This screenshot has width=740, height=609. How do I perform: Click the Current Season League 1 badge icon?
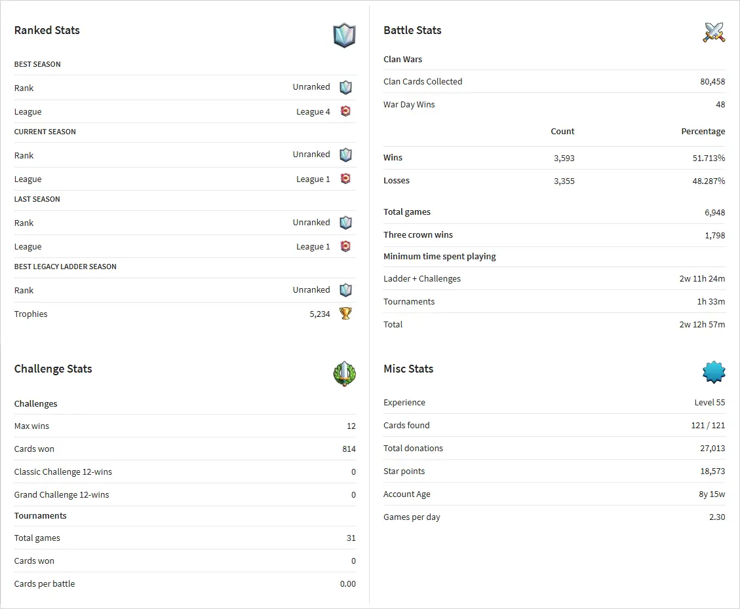[345, 179]
